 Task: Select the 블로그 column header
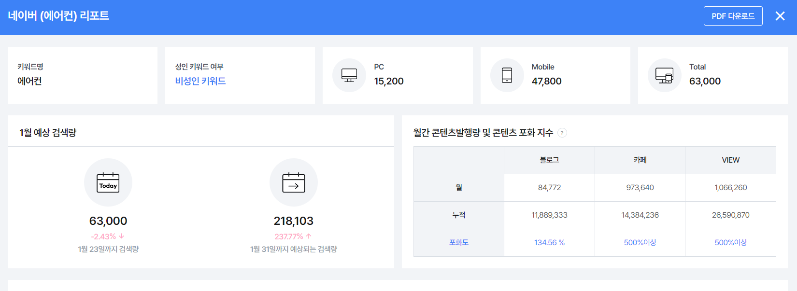(x=549, y=160)
